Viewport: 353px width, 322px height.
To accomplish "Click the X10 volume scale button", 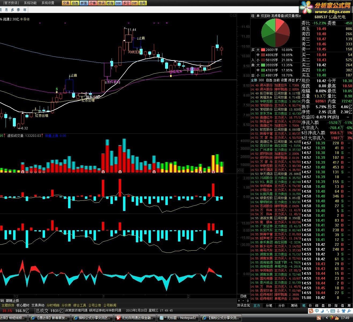I will (x=240, y=171).
